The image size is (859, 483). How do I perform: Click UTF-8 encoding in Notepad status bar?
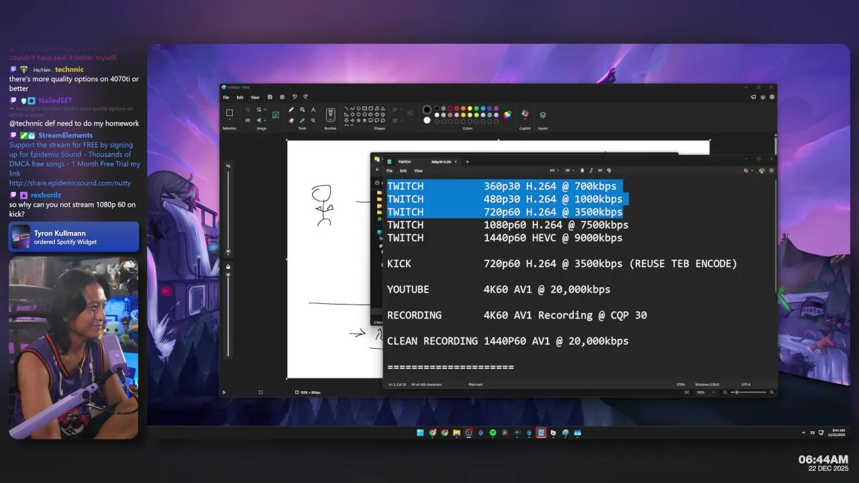click(x=746, y=384)
